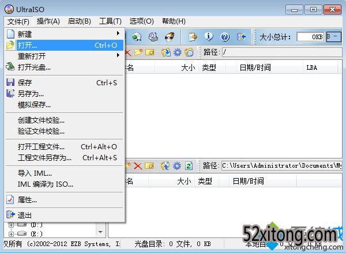Choose 打开工程文件... menu entry
This screenshot has width=346, height=253.
coord(64,147)
